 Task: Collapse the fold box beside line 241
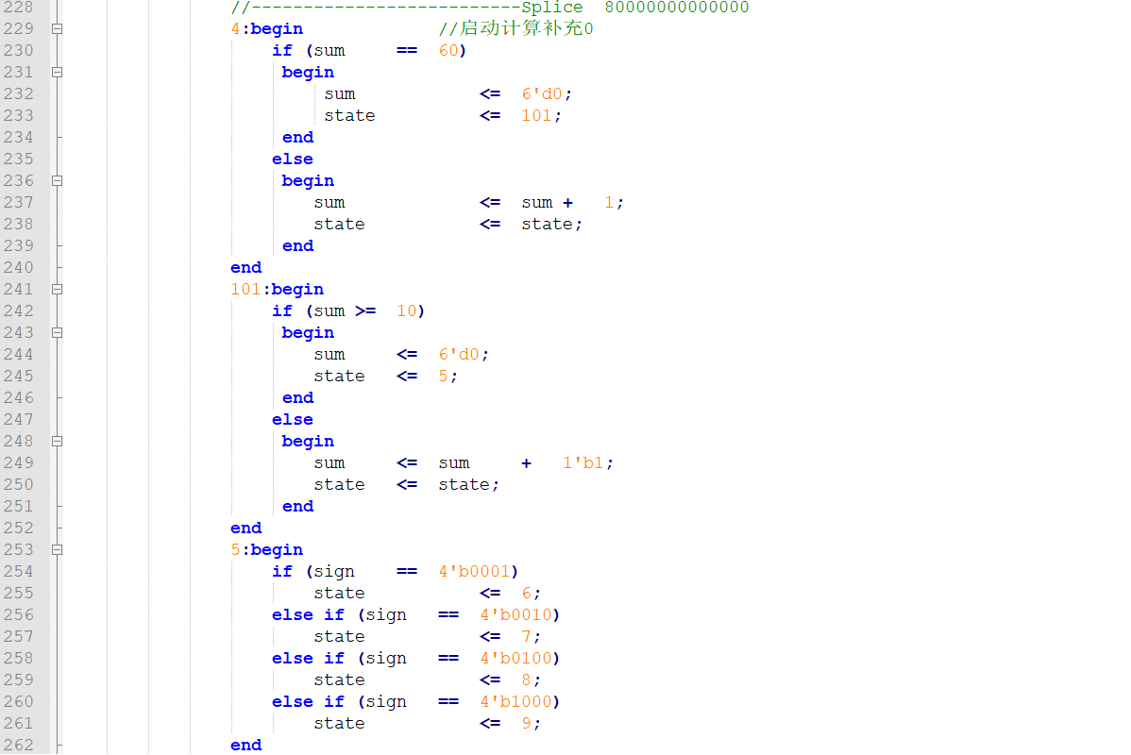point(55,289)
